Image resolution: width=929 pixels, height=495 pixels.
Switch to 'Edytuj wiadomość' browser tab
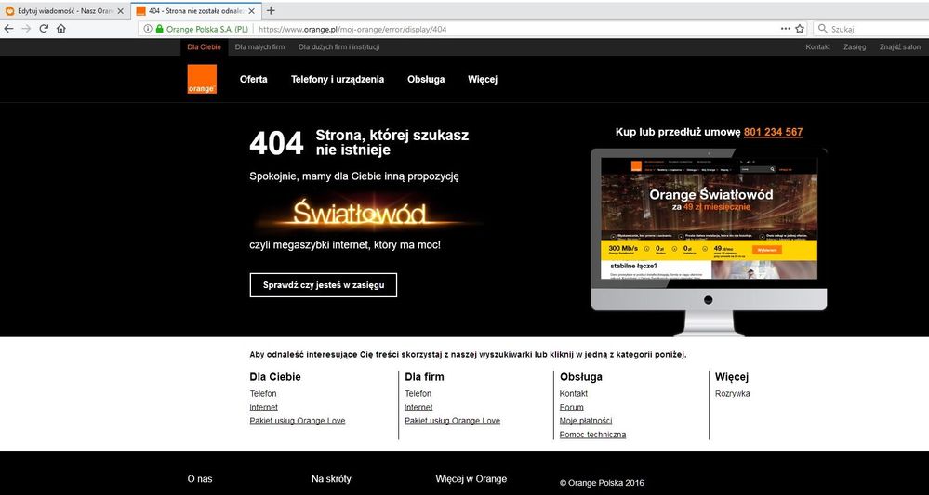pos(60,10)
